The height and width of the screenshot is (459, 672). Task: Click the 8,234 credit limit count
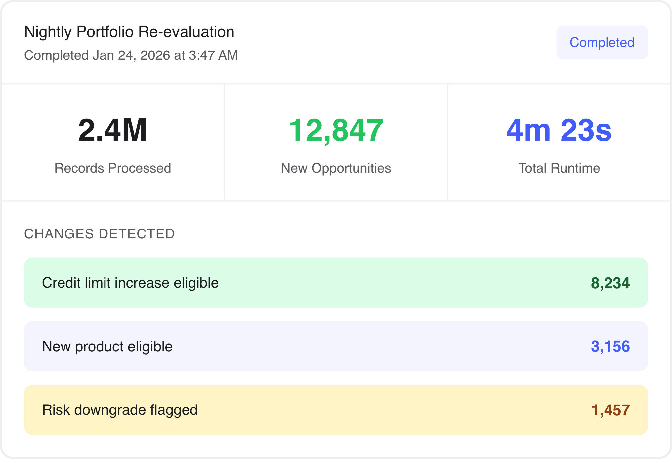pos(610,283)
